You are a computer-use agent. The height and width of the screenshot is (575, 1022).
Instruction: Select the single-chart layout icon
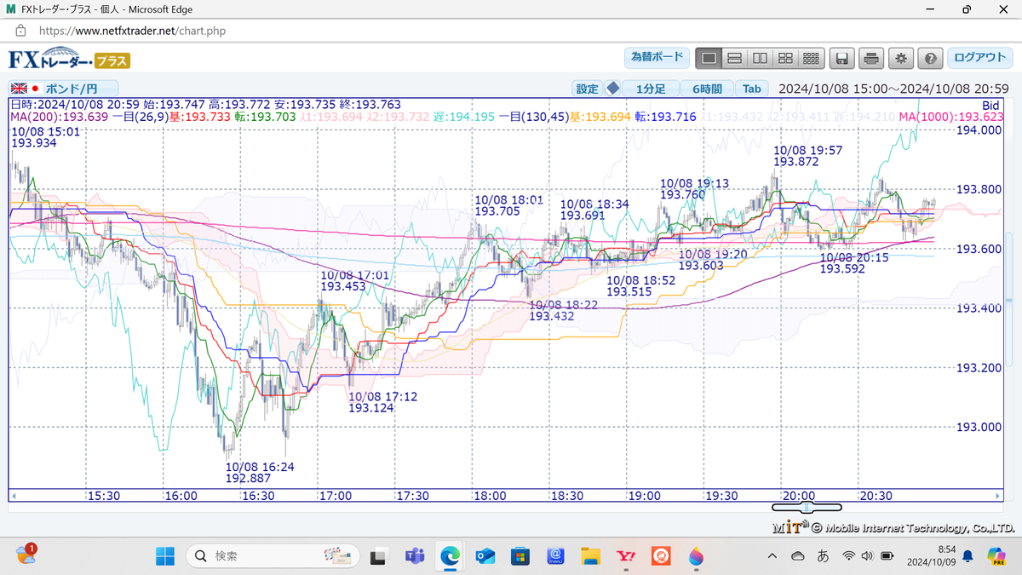coord(709,58)
